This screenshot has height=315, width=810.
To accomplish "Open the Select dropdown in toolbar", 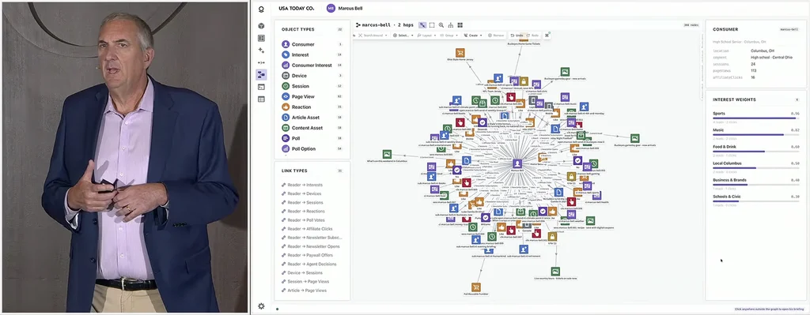I will tap(402, 35).
